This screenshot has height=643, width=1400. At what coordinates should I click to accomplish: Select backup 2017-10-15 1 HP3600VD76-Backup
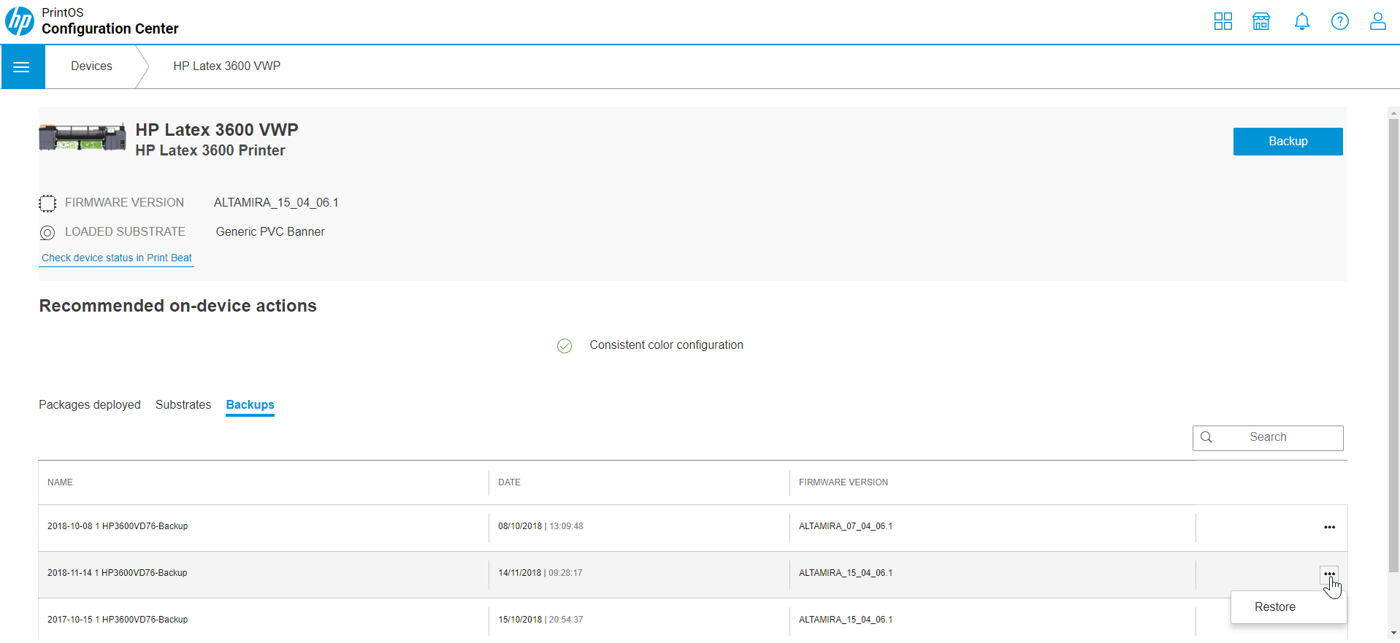(118, 620)
